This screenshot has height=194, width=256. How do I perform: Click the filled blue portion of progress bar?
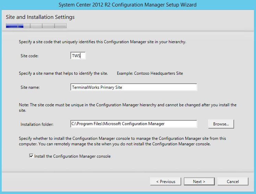point(15,26)
